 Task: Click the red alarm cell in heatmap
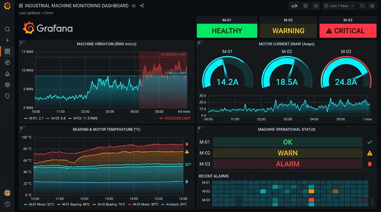[x=312, y=200]
